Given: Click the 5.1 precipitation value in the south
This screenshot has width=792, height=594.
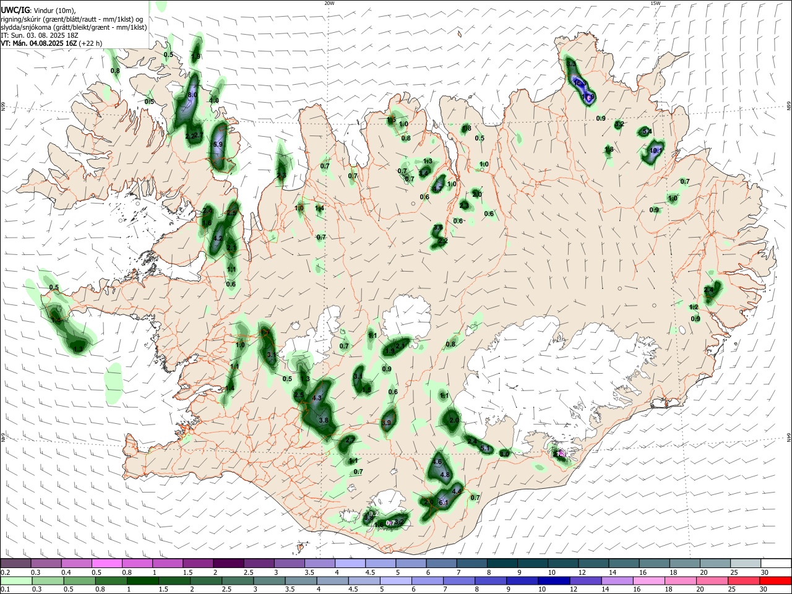Looking at the screenshot, I should [x=486, y=448].
